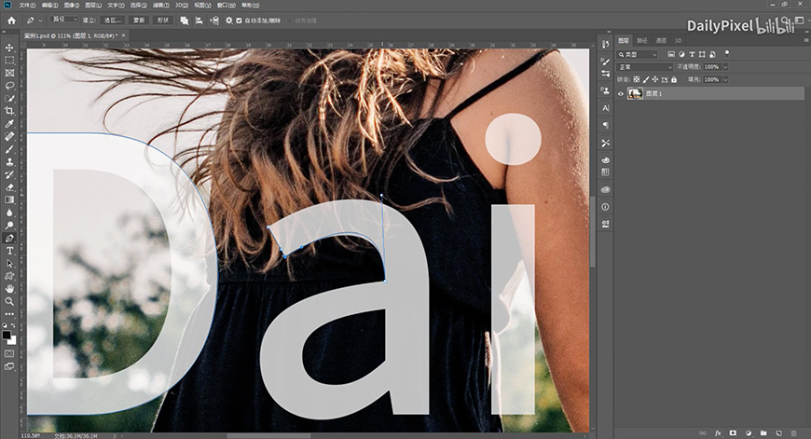This screenshot has width=811, height=439.
Task: Close the 案例1.psd document tab
Action: coord(124,35)
